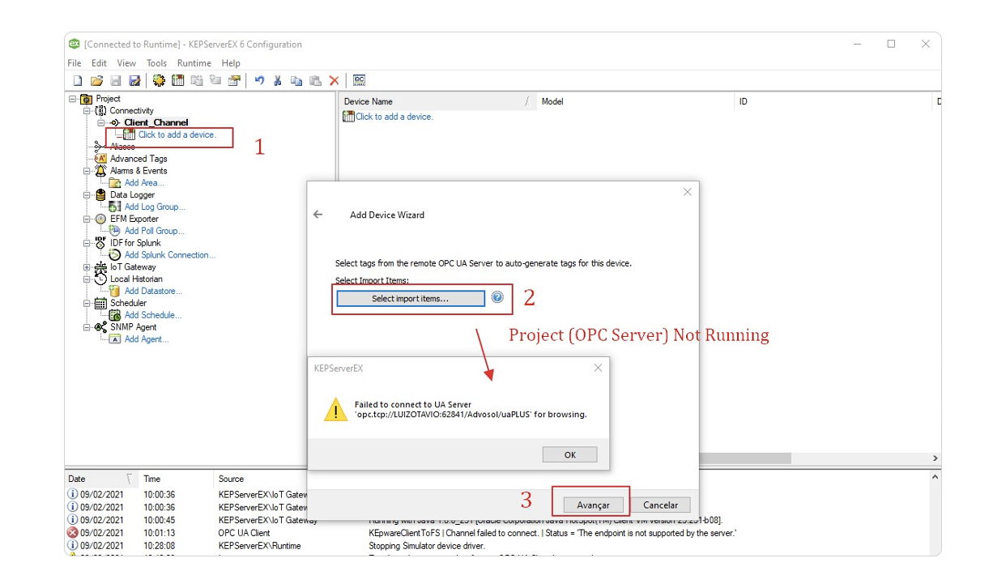Launch the Quick Client toolbar icon
Viewport: 1006px width, 588px height.
[x=359, y=80]
